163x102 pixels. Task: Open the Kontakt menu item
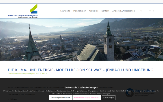[x=105, y=11]
